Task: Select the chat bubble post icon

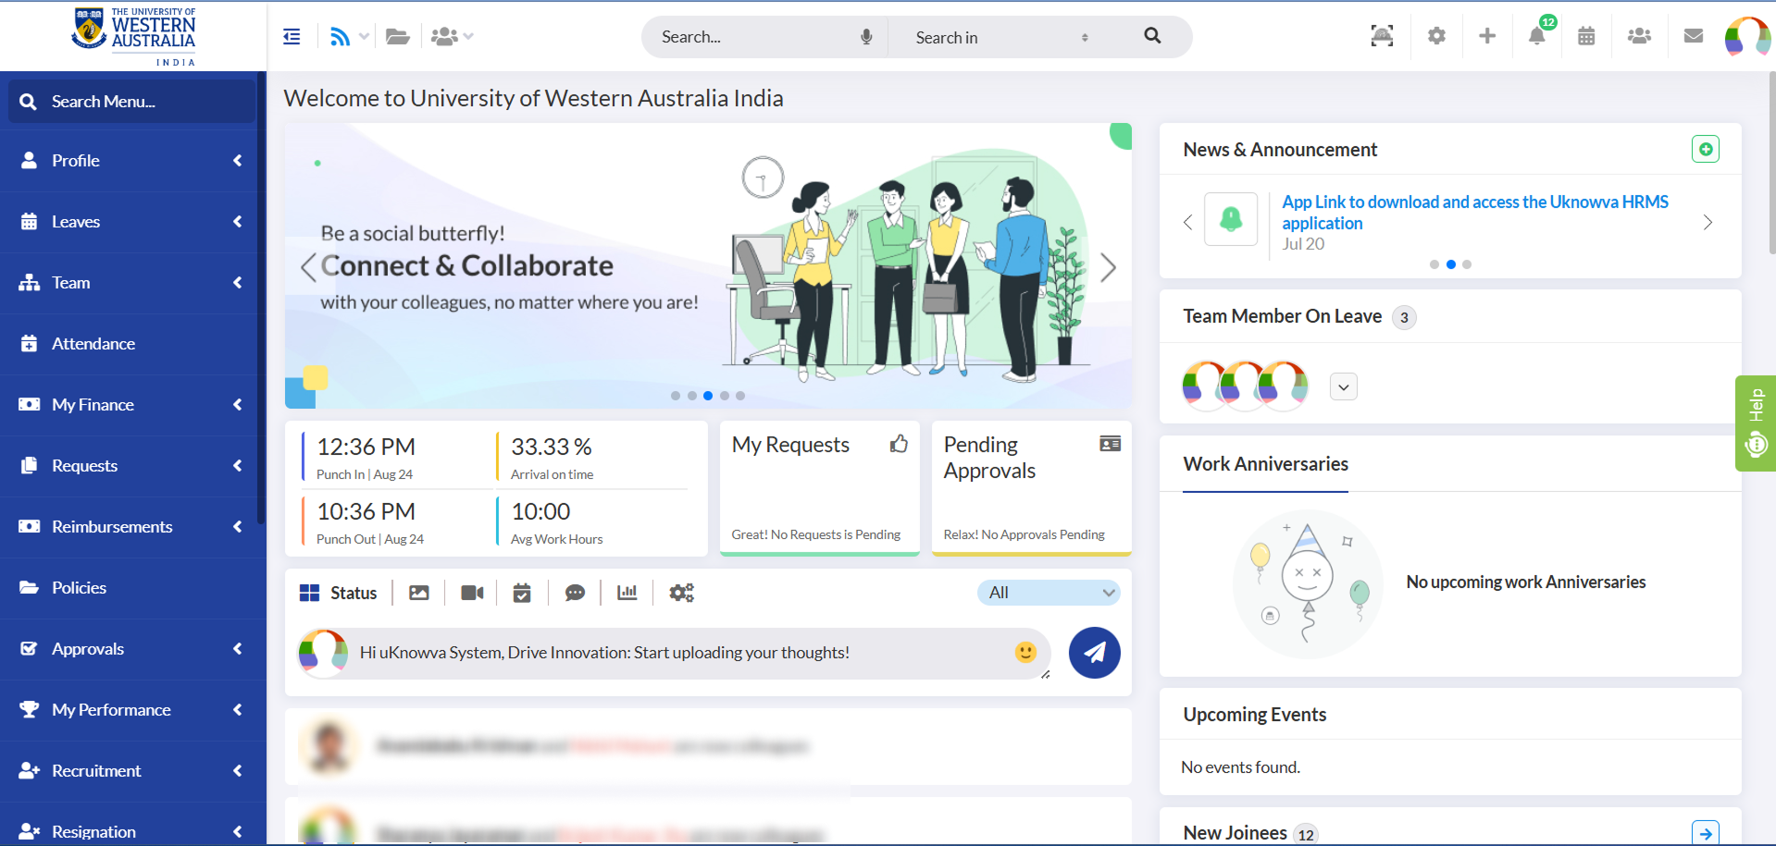Action: pyautogui.click(x=575, y=593)
